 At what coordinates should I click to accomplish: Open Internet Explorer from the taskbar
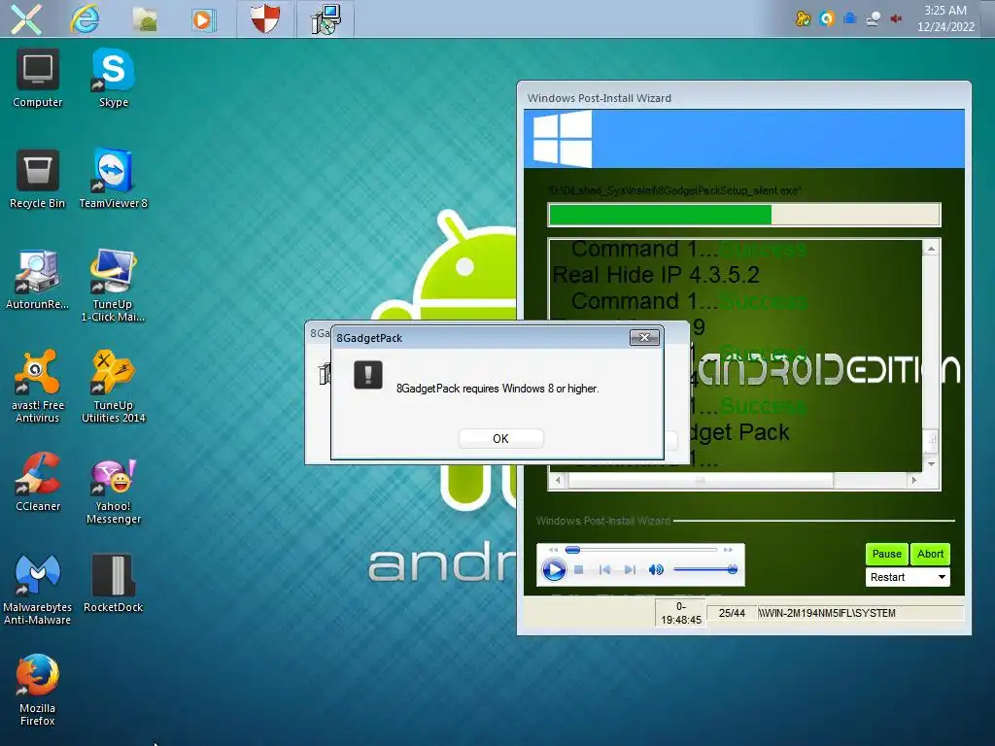[85, 19]
